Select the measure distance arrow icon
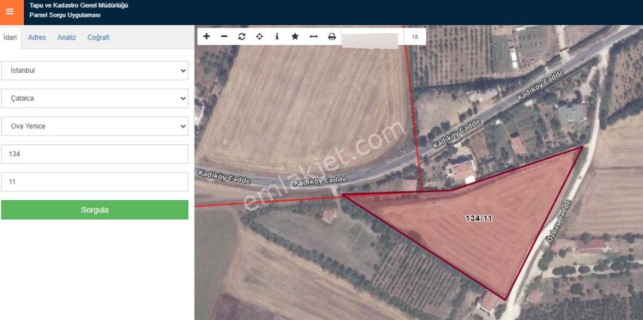Screen dimensions: 643x320 pyautogui.click(x=313, y=36)
